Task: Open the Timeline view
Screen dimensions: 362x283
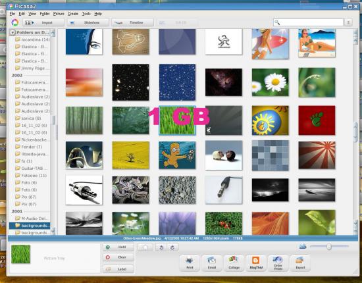Action: click(133, 22)
